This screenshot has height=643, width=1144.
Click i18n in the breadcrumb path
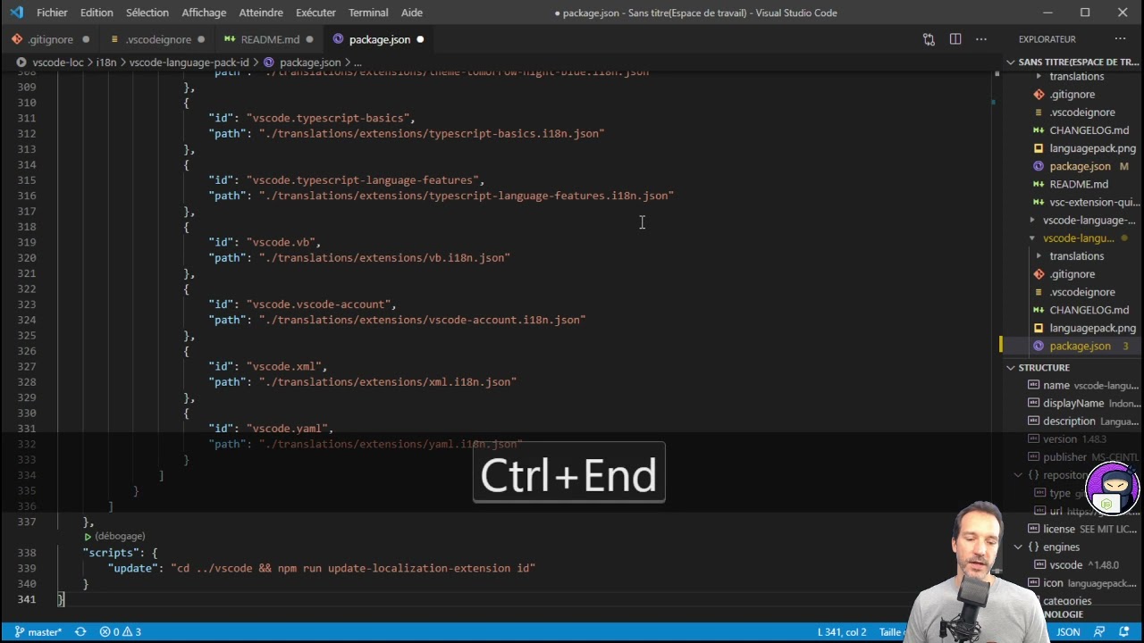point(106,63)
